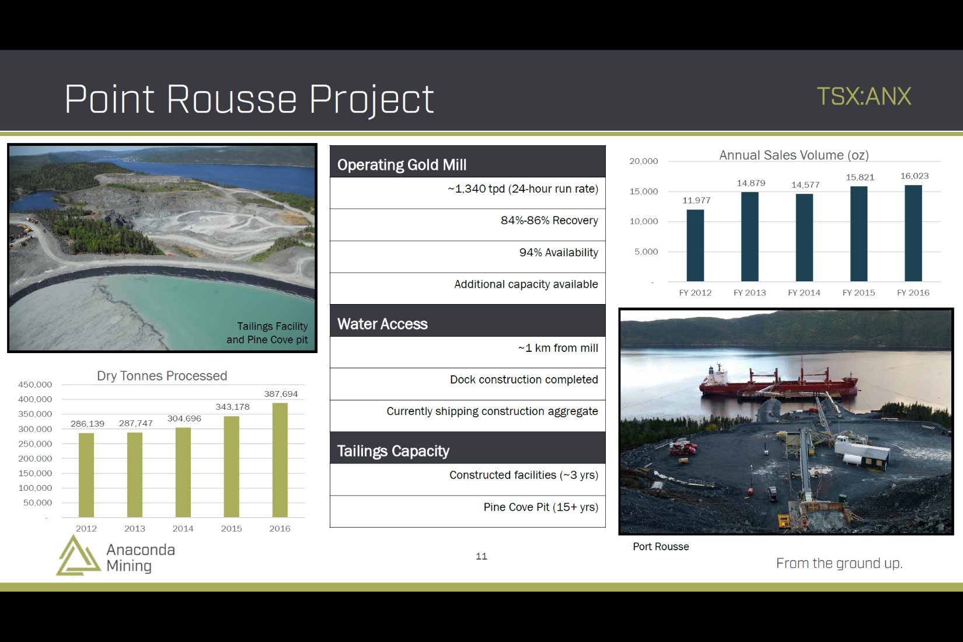Screen dimensions: 963x642
Task: Click the 2012 dry tonnes bar
Action: click(86, 475)
